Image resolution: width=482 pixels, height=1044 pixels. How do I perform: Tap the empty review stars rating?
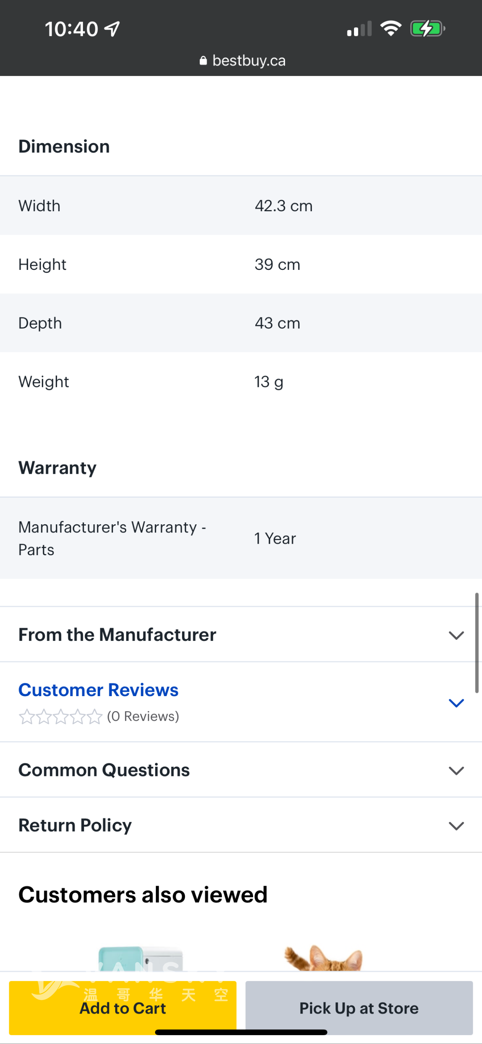pos(60,717)
